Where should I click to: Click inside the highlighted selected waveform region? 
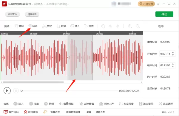pyautogui.click(x=80, y=57)
